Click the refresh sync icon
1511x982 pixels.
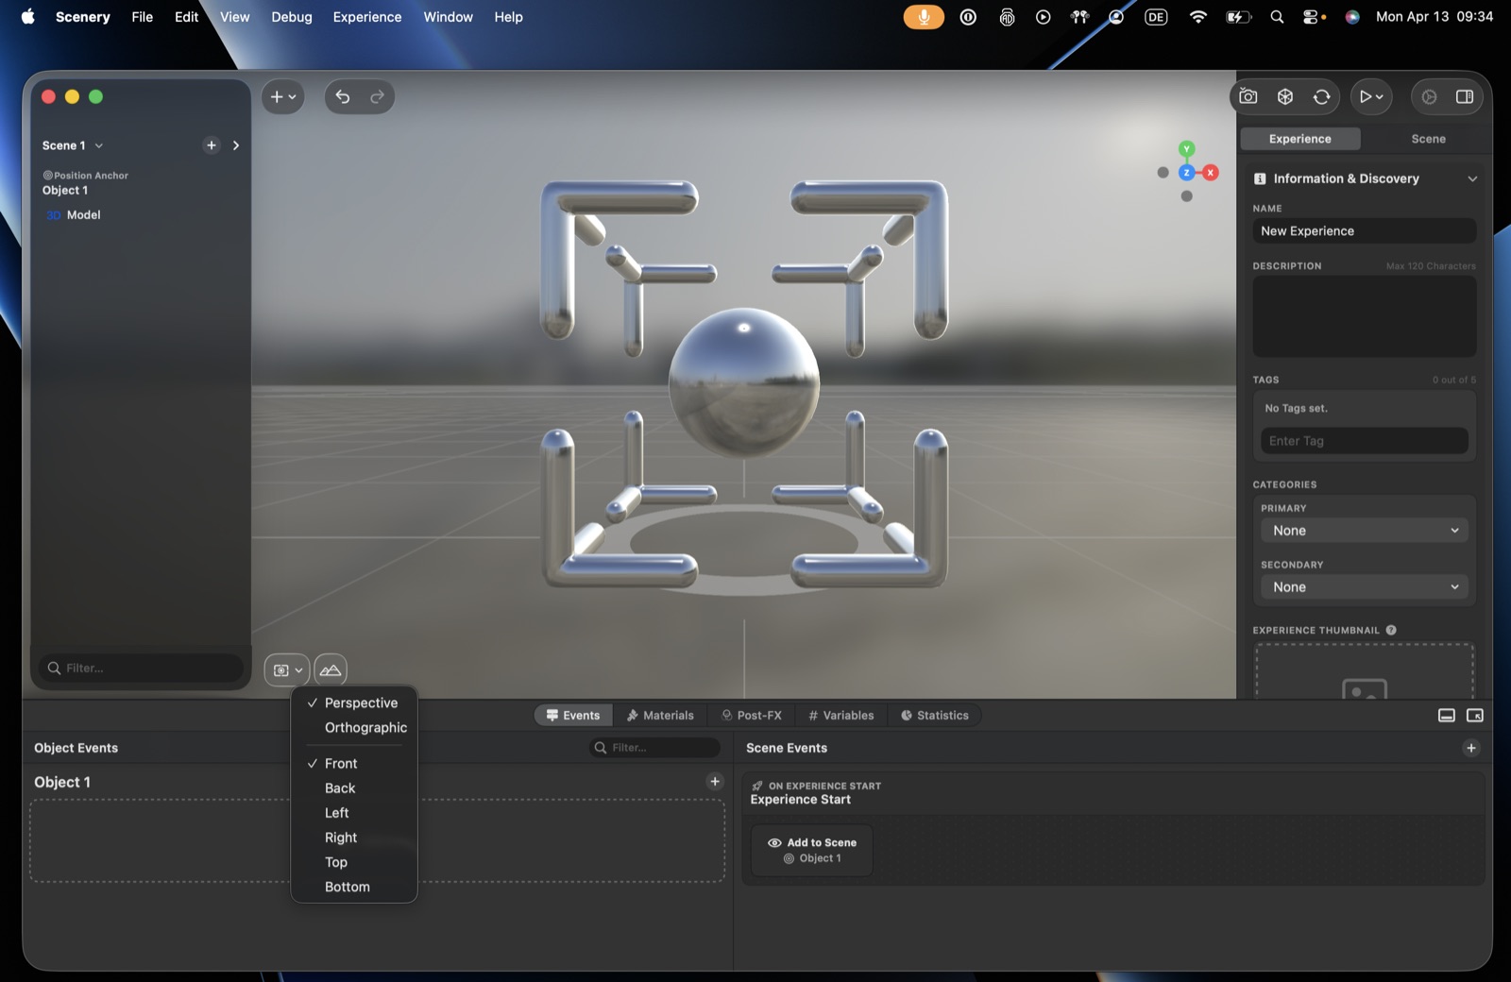(1322, 96)
